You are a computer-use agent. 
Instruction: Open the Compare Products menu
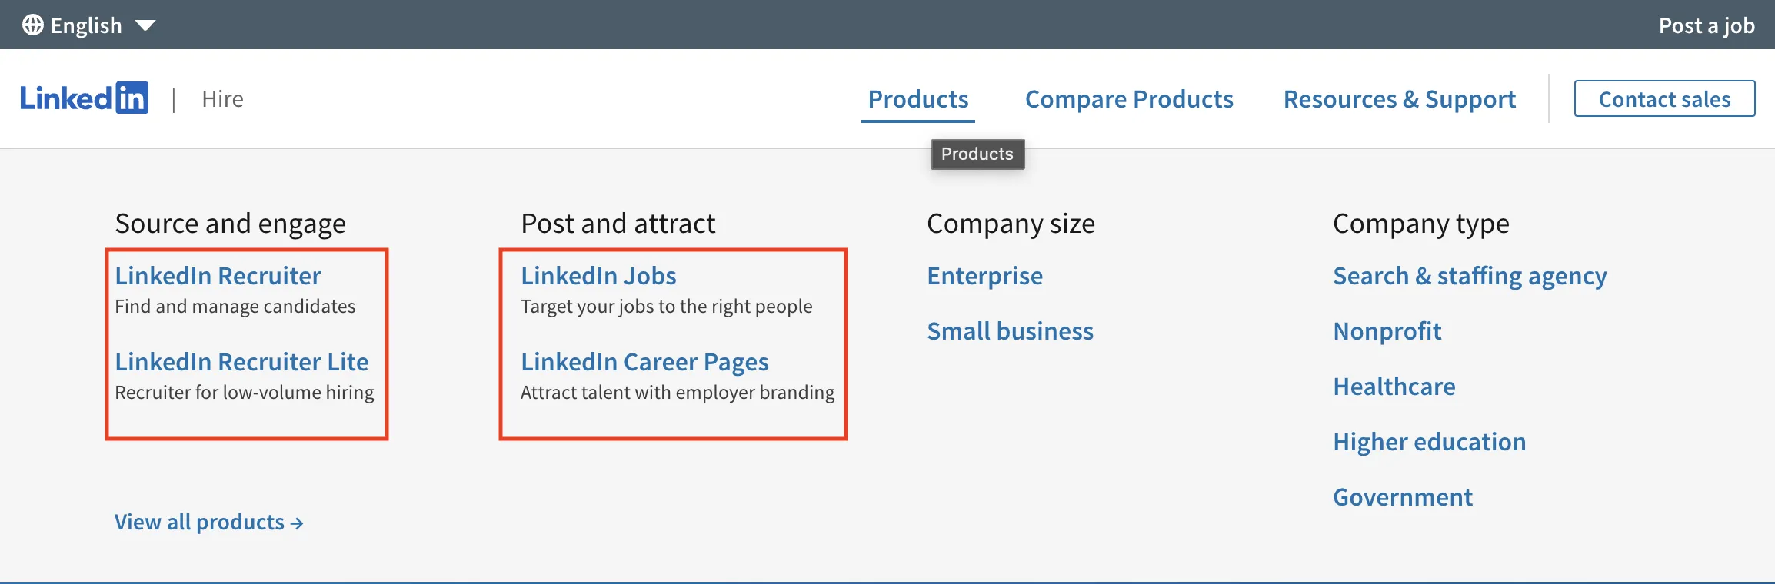[1129, 98]
